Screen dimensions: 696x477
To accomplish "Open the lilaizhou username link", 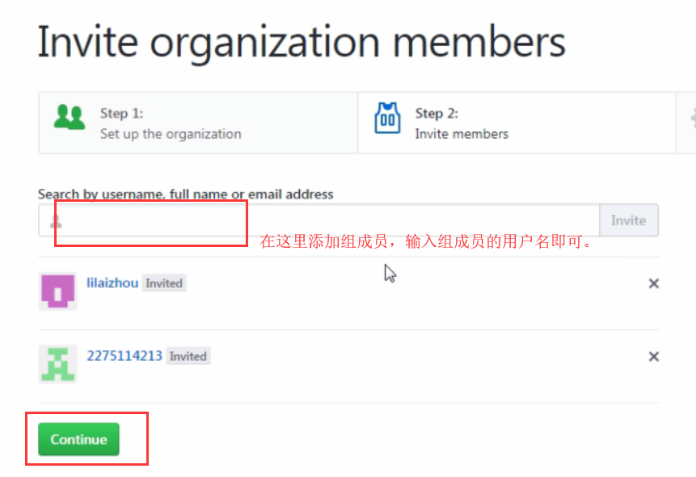I will [112, 283].
